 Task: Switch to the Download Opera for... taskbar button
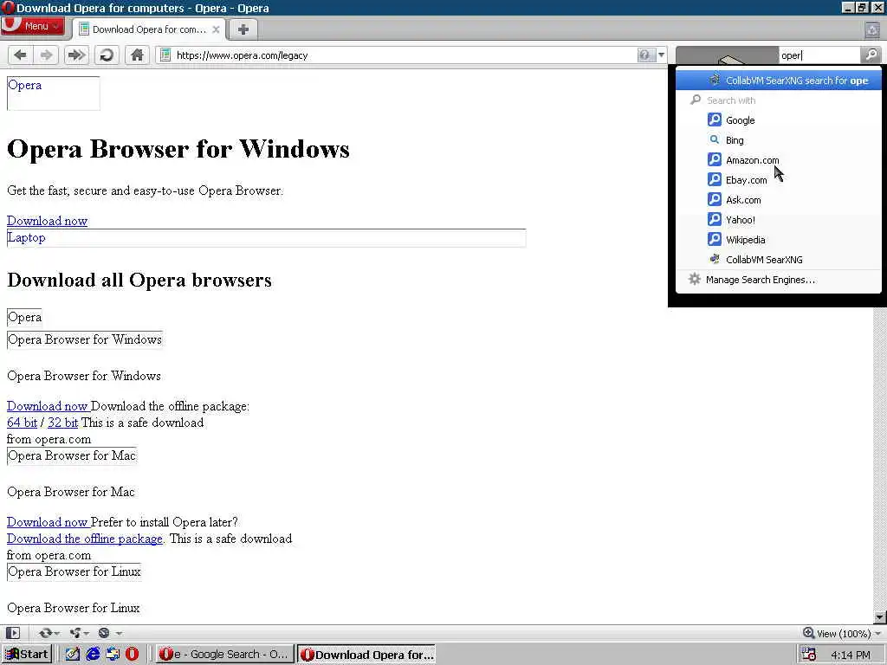366,655
